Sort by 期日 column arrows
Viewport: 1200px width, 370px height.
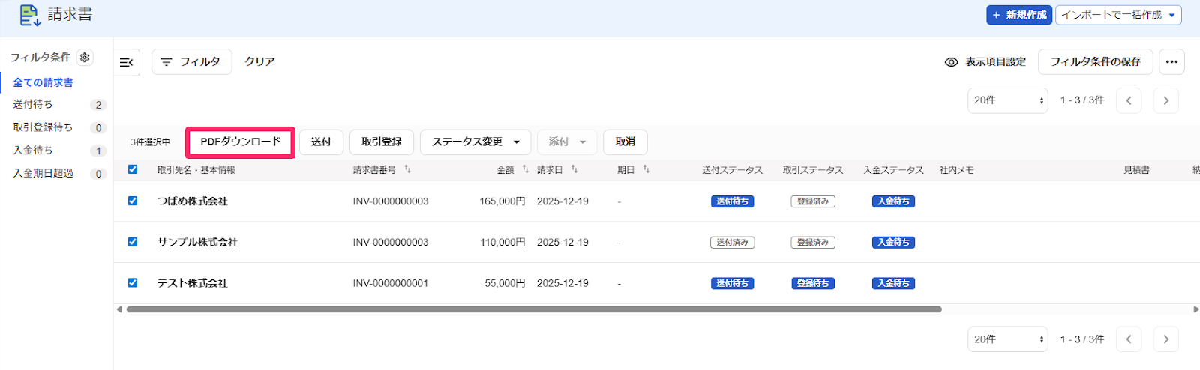click(646, 170)
